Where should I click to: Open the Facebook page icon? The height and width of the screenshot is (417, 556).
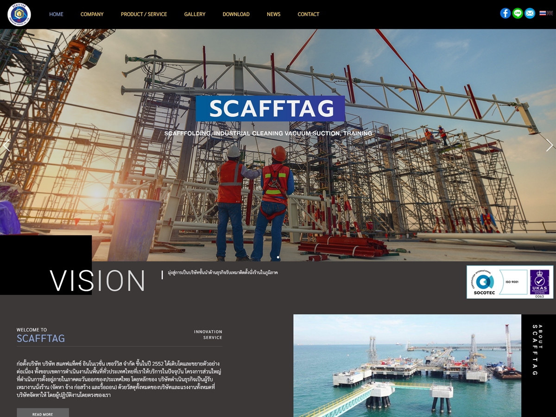505,13
